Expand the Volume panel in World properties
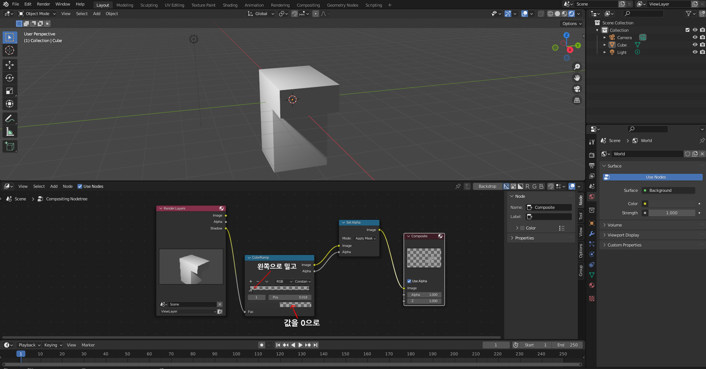Viewport: 706px width, 369px height. [x=615, y=225]
